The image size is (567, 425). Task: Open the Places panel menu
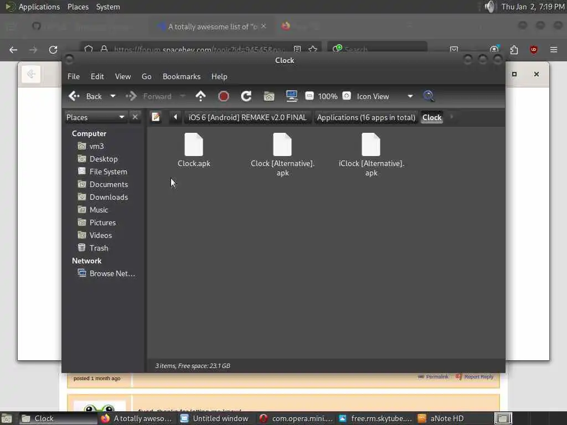coord(78,7)
